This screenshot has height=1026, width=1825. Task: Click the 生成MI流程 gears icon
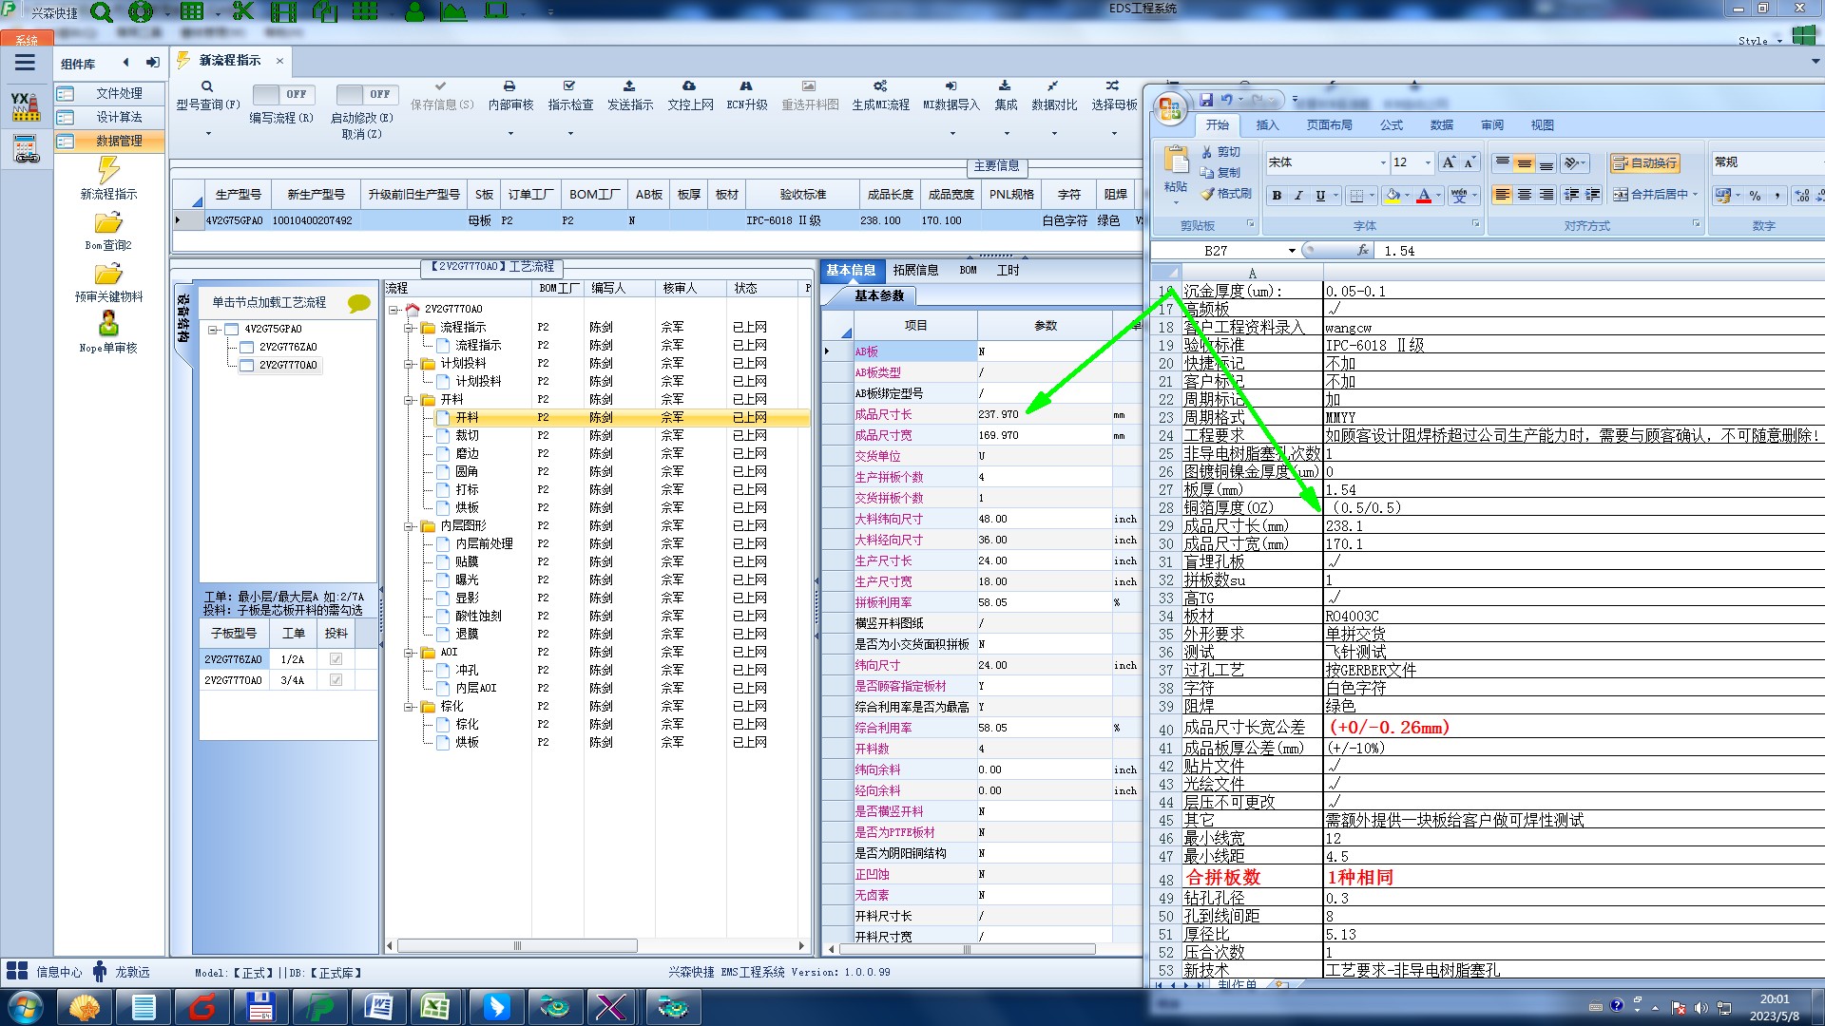pyautogui.click(x=880, y=86)
